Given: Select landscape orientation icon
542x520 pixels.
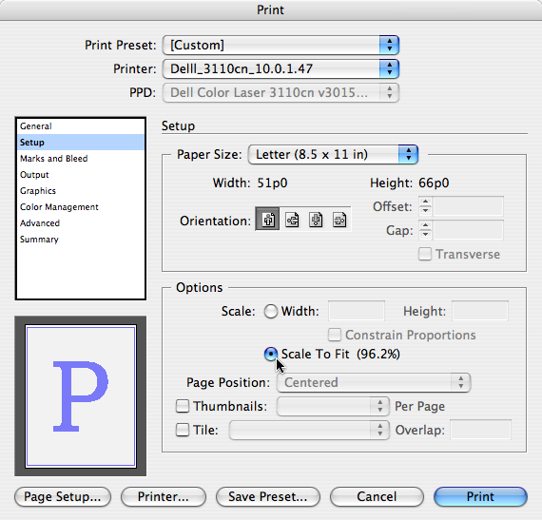Looking at the screenshot, I should [x=292, y=220].
